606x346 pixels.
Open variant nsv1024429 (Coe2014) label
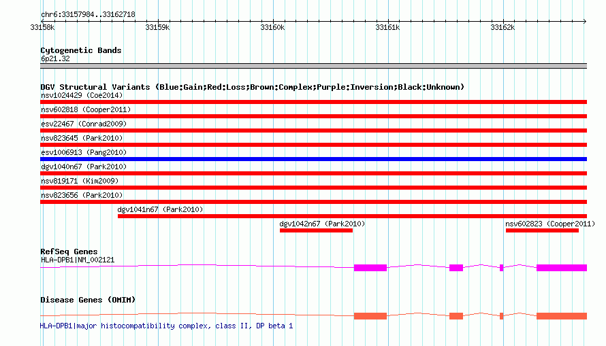(82, 95)
